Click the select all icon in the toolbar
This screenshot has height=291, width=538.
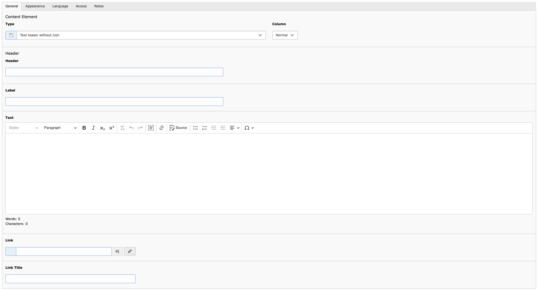pos(151,128)
